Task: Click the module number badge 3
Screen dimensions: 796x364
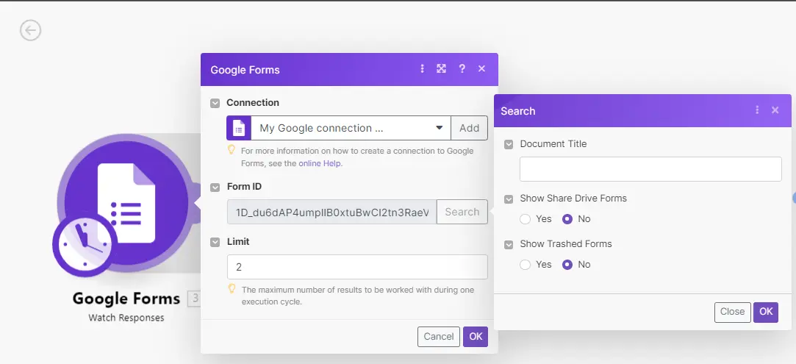Action: [x=194, y=299]
